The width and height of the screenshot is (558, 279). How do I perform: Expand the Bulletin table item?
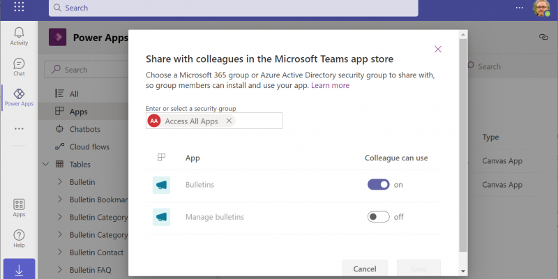[x=59, y=182]
